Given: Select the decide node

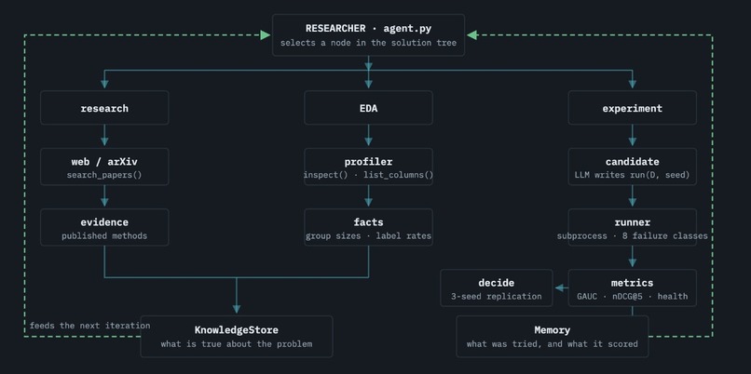Looking at the screenshot, I should (x=497, y=287).
